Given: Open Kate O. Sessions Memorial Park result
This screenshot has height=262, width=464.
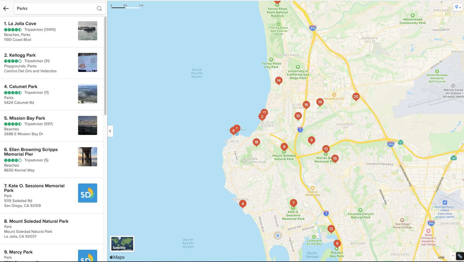Looking at the screenshot, I should pyautogui.click(x=34, y=188).
